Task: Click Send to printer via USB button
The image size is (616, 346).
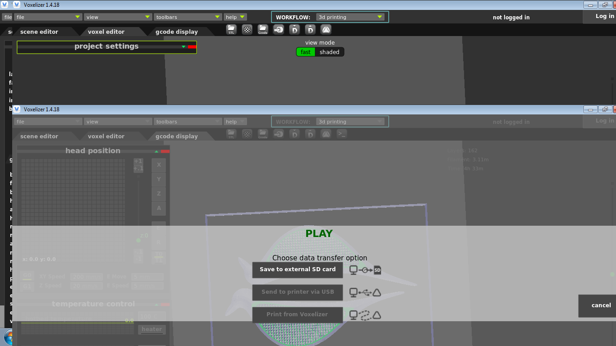Action: [x=298, y=292]
